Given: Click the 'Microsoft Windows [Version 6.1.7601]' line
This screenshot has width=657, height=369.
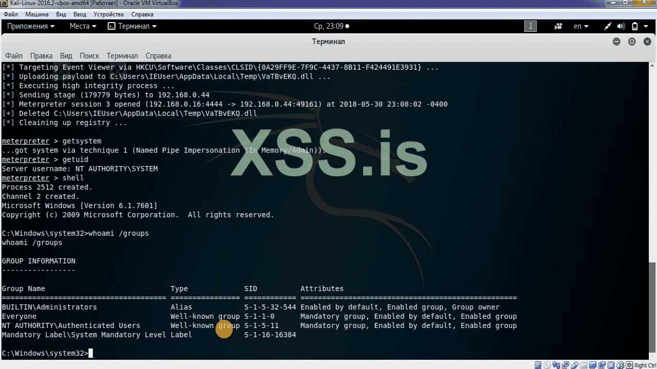Looking at the screenshot, I should pos(80,206).
